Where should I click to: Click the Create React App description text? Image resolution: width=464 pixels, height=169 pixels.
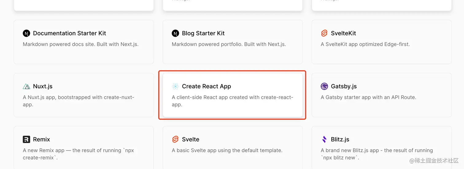point(233,101)
